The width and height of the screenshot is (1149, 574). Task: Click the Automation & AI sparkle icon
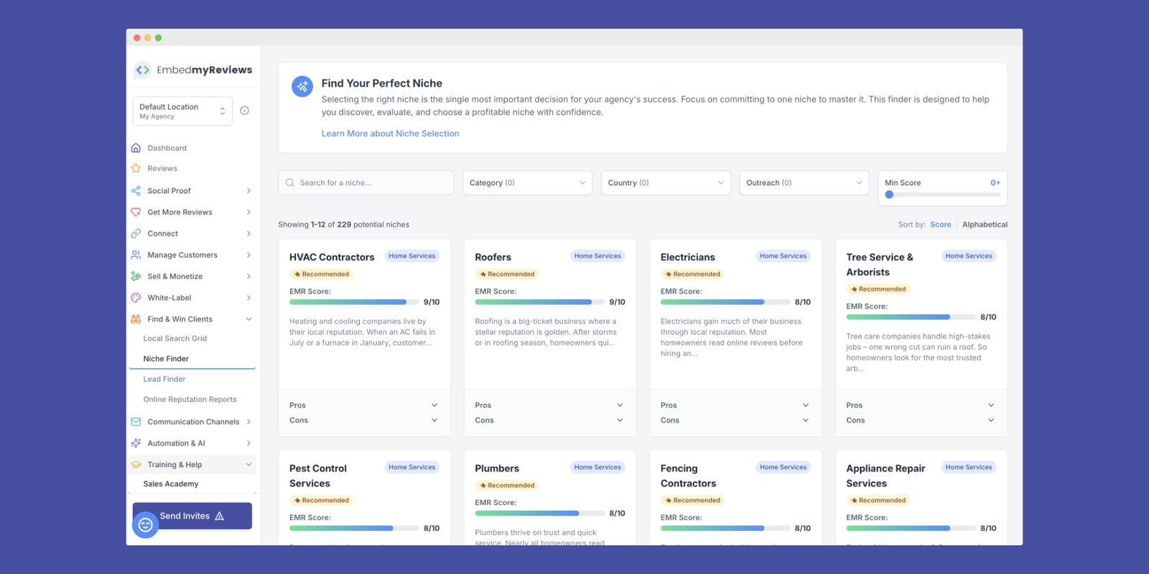(136, 443)
